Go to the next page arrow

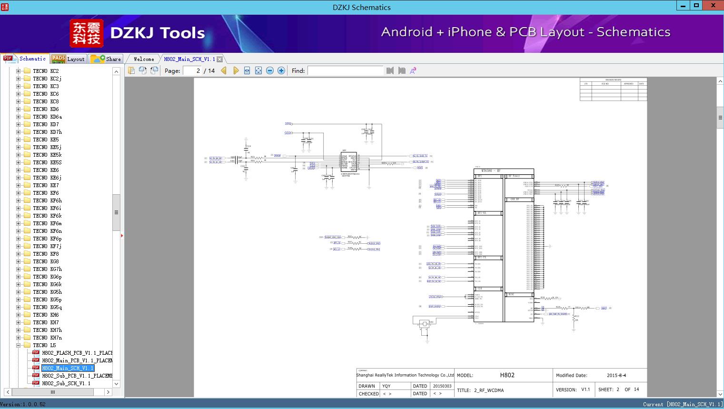pos(236,70)
